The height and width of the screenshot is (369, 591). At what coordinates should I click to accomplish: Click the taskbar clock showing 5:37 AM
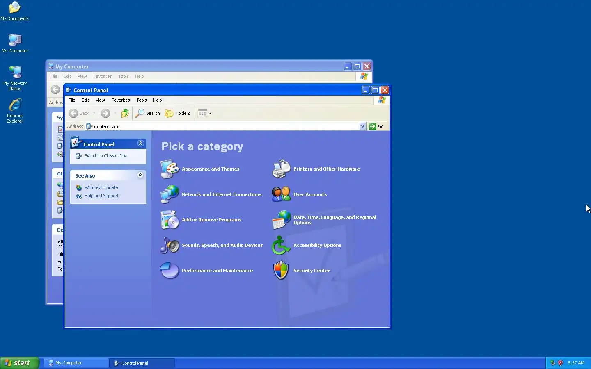(576, 363)
